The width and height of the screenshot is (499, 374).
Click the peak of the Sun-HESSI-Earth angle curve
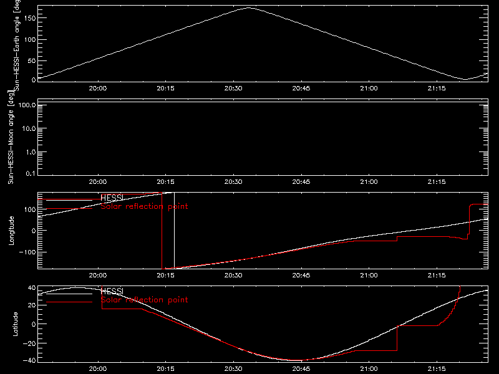(249, 8)
